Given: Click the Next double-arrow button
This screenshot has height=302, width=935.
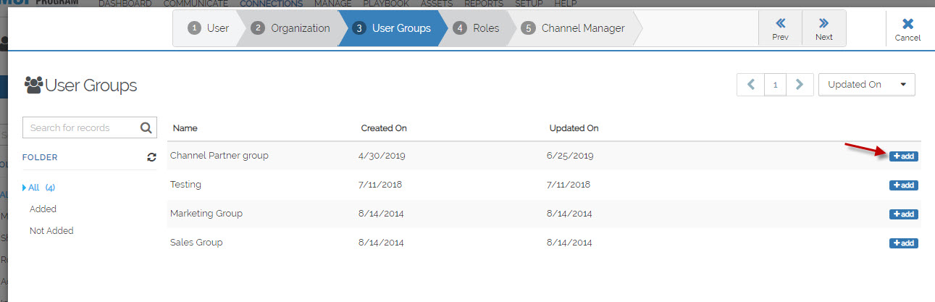Looking at the screenshot, I should tap(823, 29).
